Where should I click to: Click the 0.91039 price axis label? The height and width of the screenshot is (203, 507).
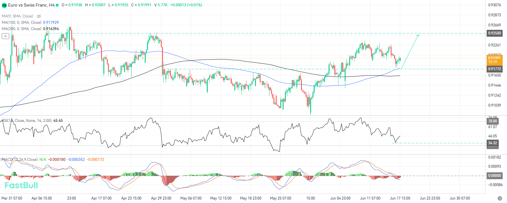[x=495, y=105]
